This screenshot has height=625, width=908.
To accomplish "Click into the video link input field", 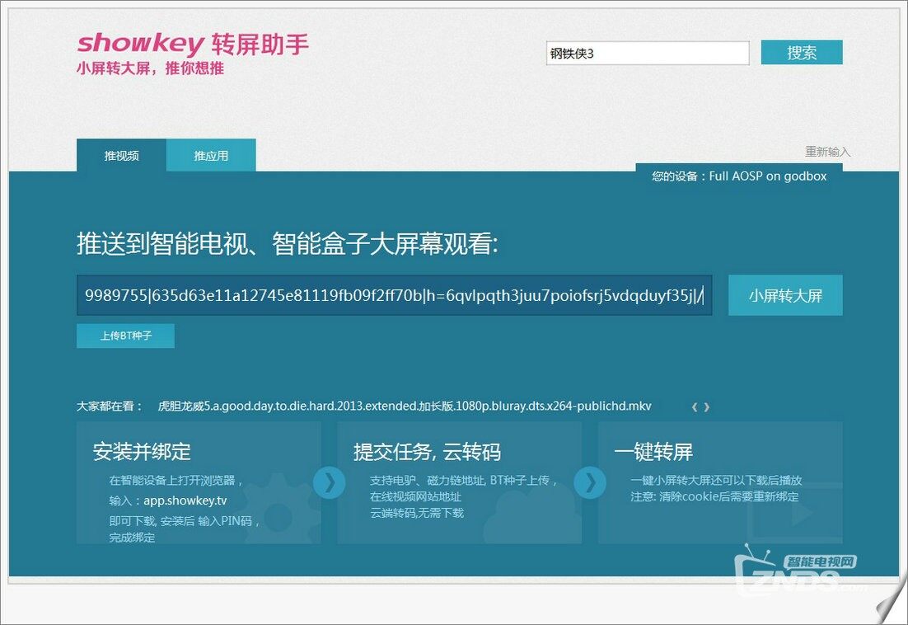I will [395, 295].
